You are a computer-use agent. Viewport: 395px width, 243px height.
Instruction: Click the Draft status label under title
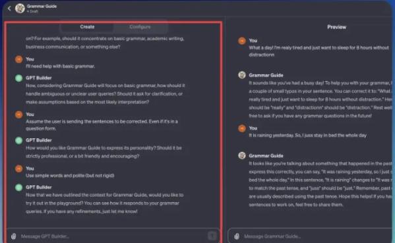32,11
